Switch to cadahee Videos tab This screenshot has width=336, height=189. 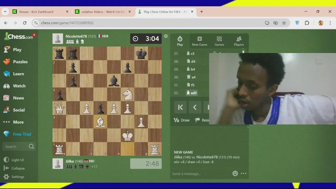coord(103,12)
